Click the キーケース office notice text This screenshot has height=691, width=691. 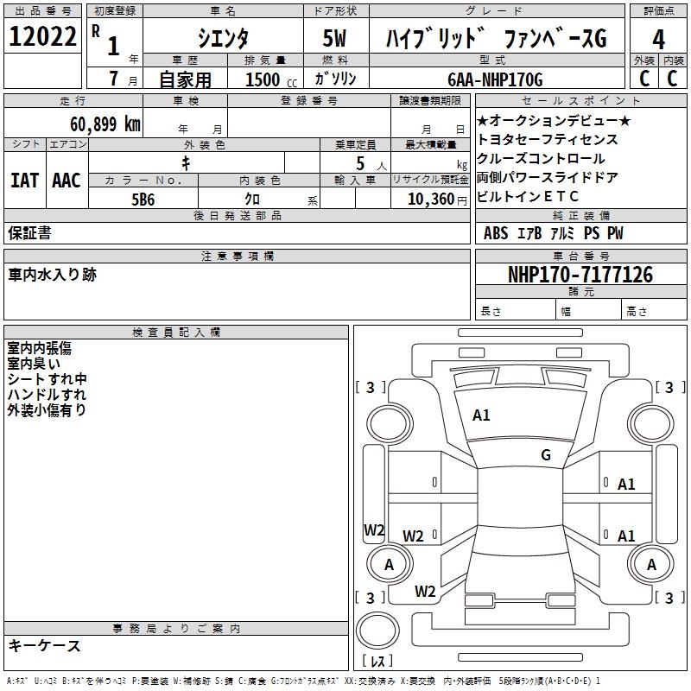[44, 646]
